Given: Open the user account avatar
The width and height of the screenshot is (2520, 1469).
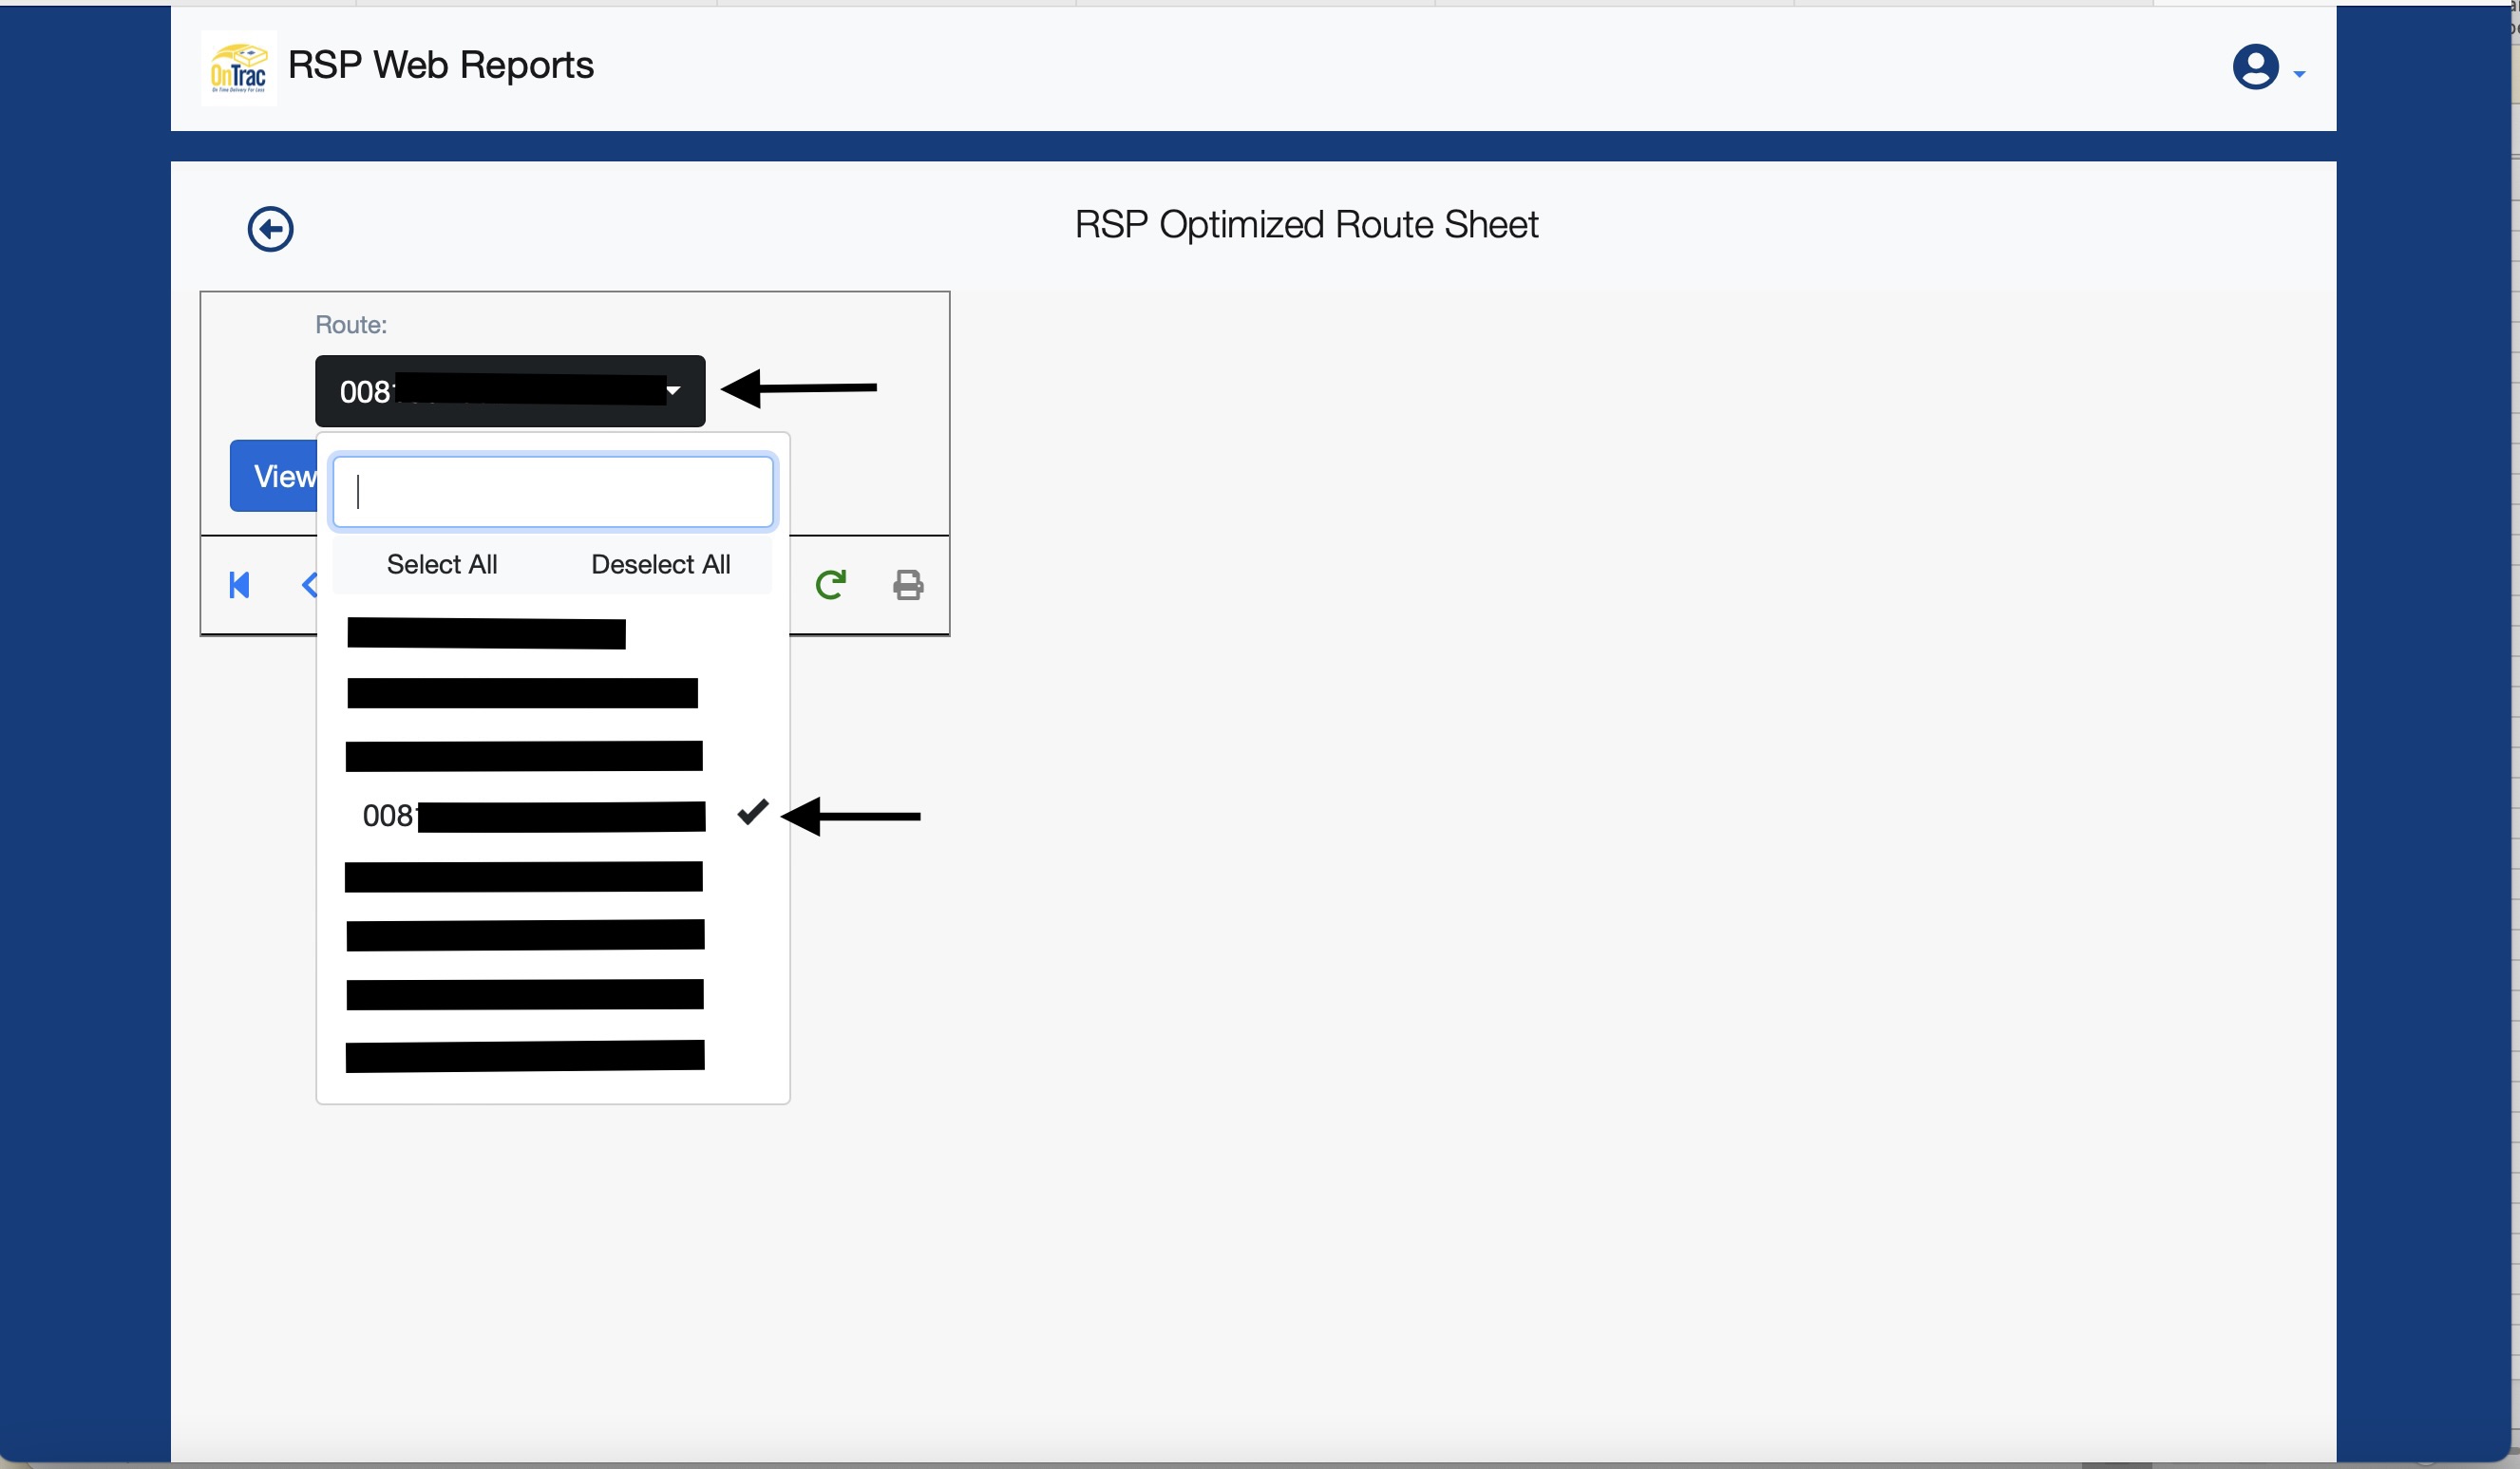Looking at the screenshot, I should tap(2254, 68).
